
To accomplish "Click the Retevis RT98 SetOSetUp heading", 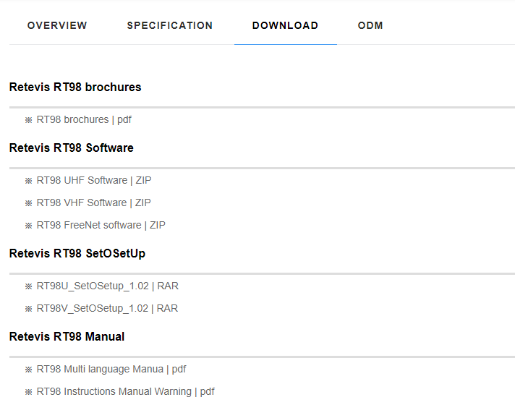I will point(77,254).
